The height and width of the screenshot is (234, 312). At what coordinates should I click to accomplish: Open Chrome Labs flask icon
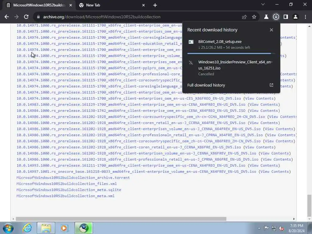[266, 17]
